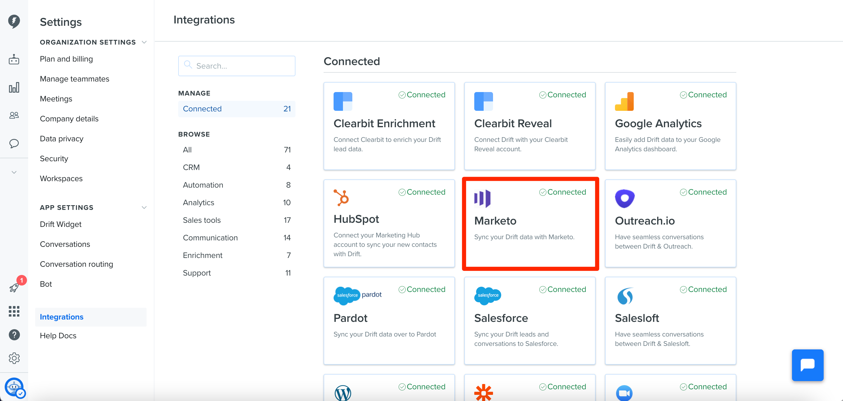Viewport: 843px width, 401px height.
Task: Filter integrations by Automation
Action: (237, 185)
